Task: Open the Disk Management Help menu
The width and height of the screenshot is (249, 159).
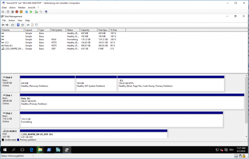Action: pyautogui.click(x=27, y=20)
